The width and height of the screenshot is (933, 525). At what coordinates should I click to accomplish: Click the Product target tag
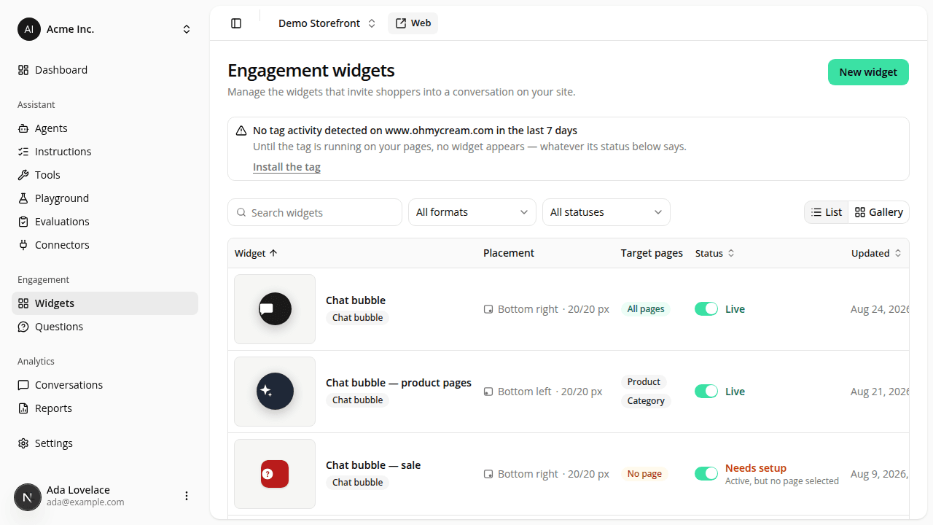(x=644, y=382)
